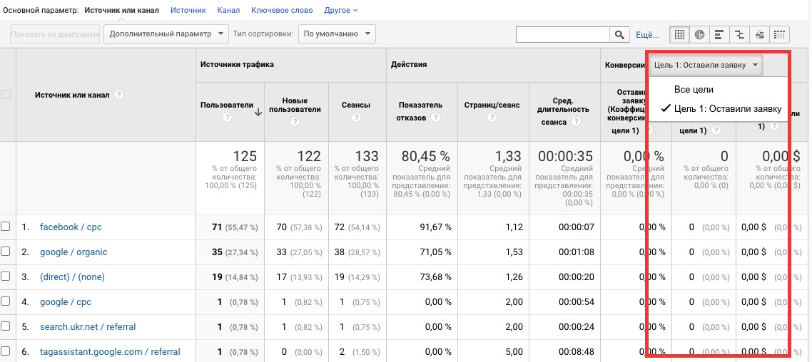Switch to the data table view icon
Screen dimensions: 812x362
click(679, 34)
